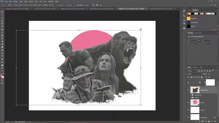Open the Swatches panel flyout menu
The width and height of the screenshot is (219, 123).
218,10
